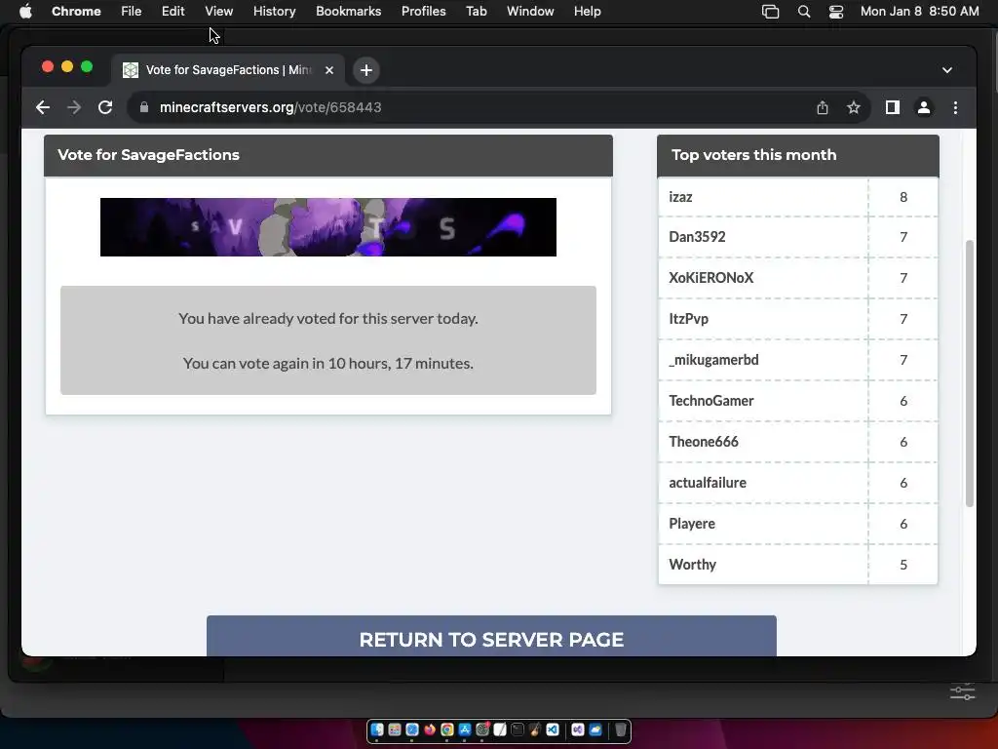The image size is (998, 749).
Task: Toggle the Chrome side panel
Action: pos(893,107)
